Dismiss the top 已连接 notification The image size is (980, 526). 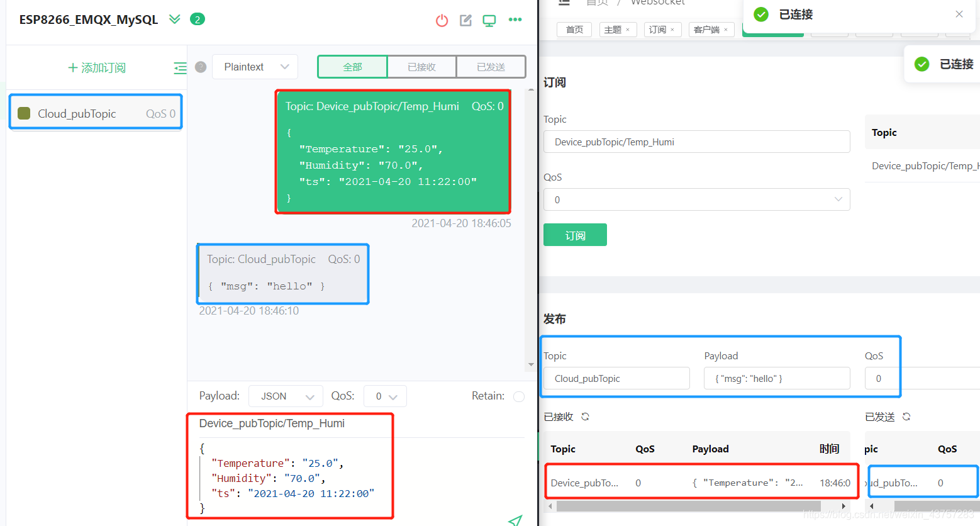click(x=959, y=14)
